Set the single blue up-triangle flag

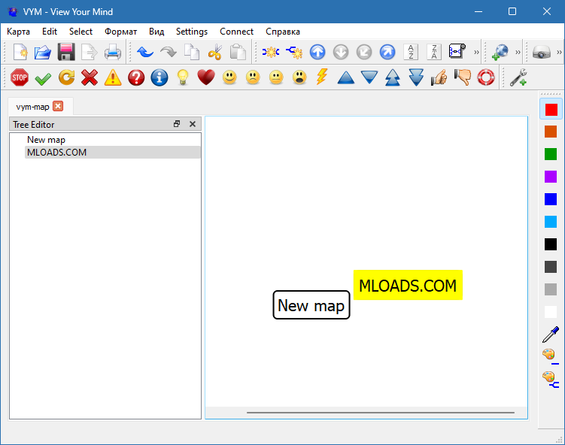point(346,77)
